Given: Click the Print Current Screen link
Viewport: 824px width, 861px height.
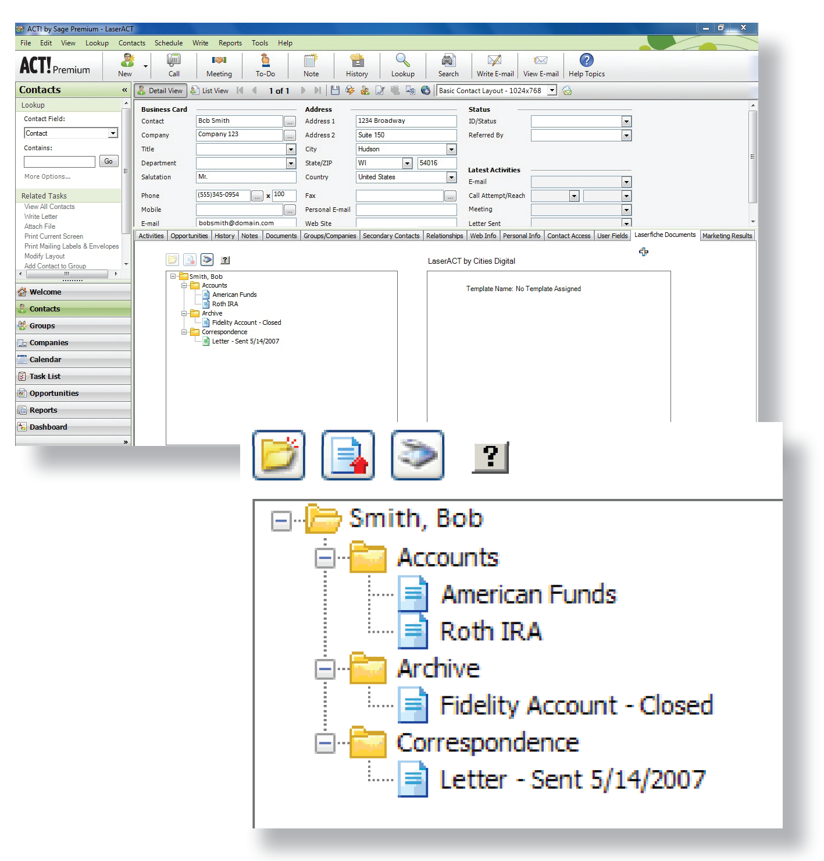Looking at the screenshot, I should 53,236.
